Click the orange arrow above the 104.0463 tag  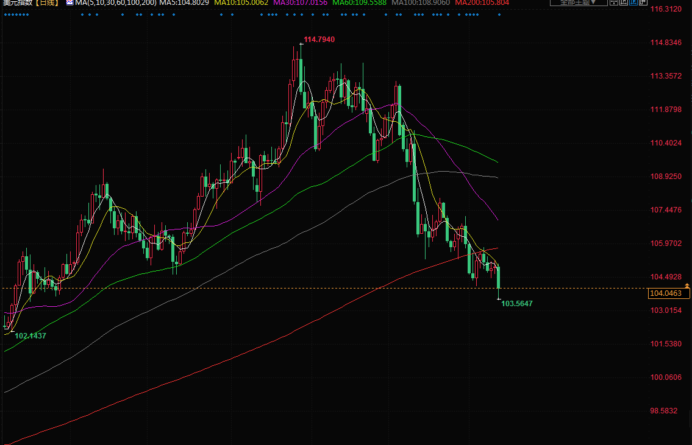(687, 286)
